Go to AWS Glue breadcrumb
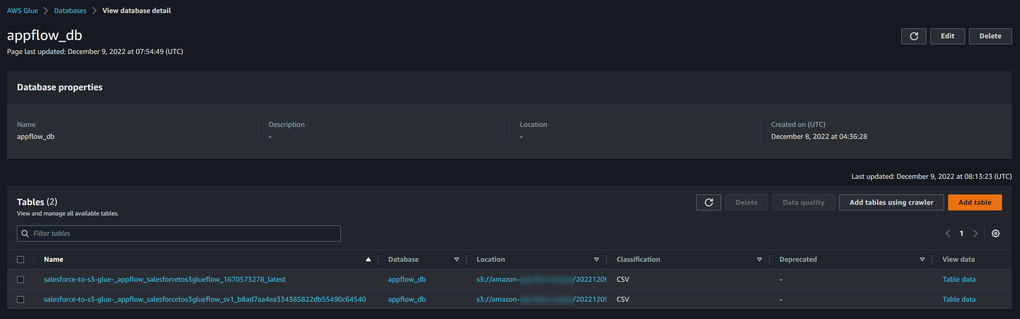The height and width of the screenshot is (319, 1020). click(23, 11)
